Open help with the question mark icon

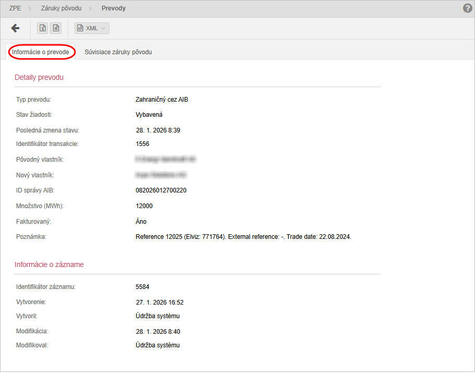pos(467,8)
